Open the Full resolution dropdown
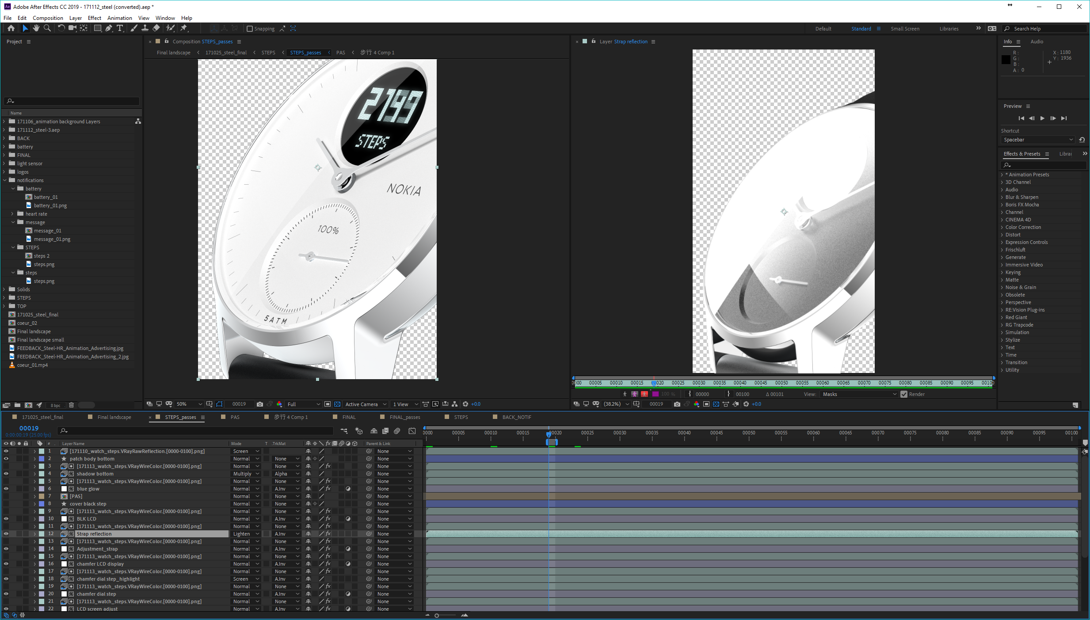This screenshot has width=1090, height=620. [304, 404]
